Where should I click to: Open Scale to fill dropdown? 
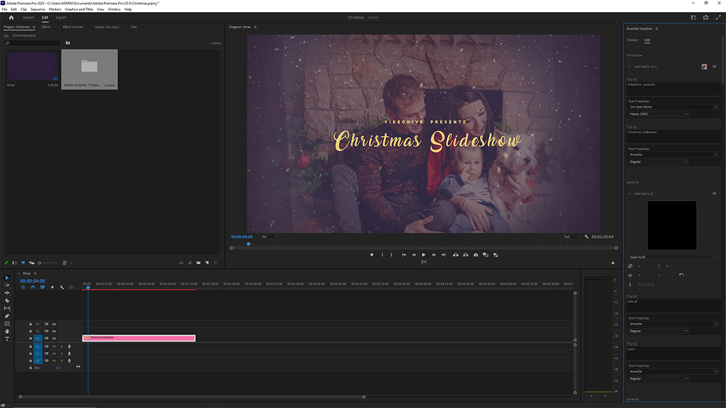point(672,257)
